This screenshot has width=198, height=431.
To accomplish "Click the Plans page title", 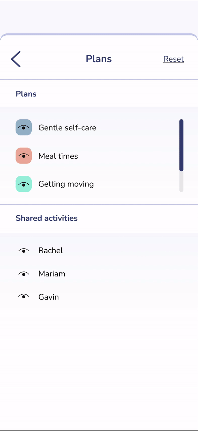I will click(x=99, y=59).
